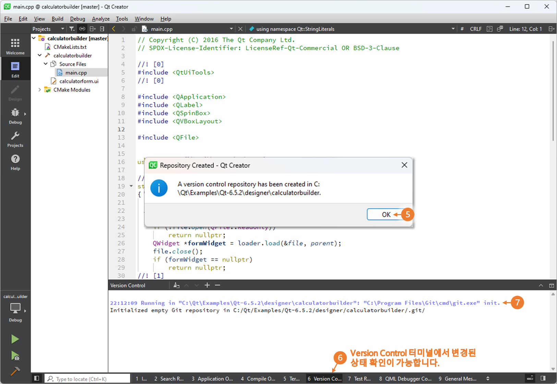
Task: Close the main.cpp document
Action: point(240,29)
